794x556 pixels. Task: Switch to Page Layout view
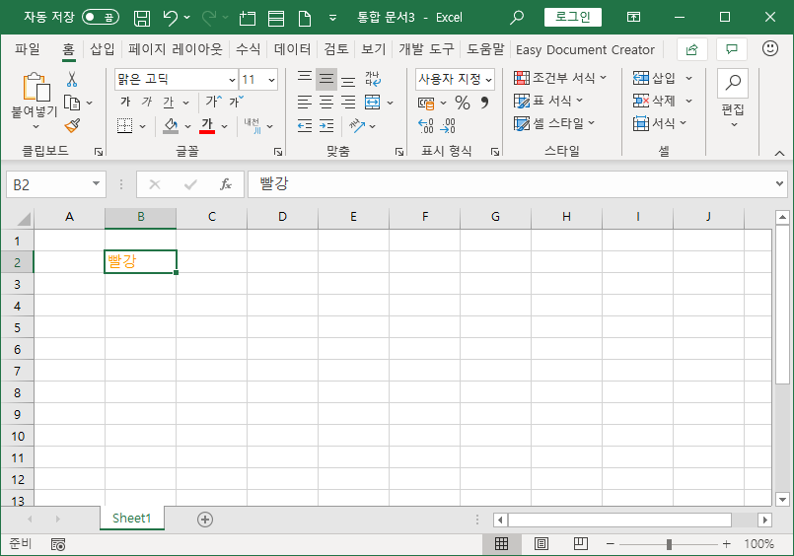(x=541, y=544)
